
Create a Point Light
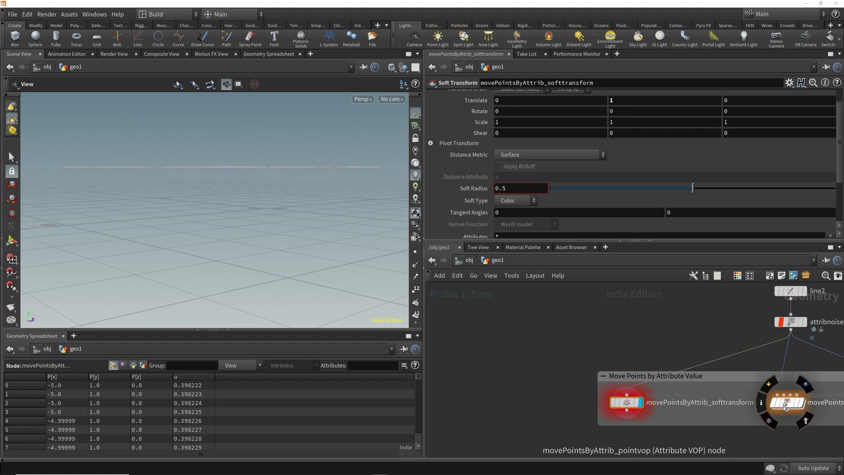(x=438, y=39)
